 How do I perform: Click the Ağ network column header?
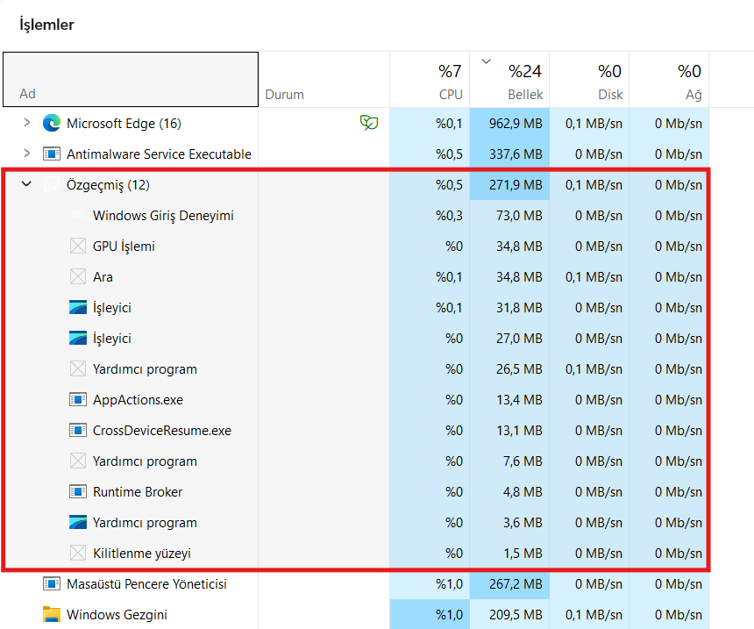coord(669,80)
